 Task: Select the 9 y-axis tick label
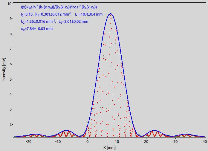(10, 19)
